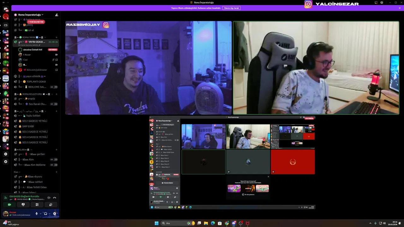This screenshot has width=404, height=227.
Task: Open the invite members icon beside Roma İmparatorluğu
Action: point(56,15)
